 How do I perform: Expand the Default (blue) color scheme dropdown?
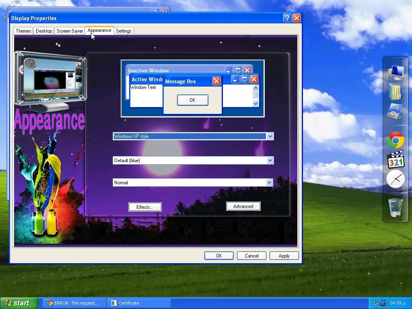tap(270, 161)
